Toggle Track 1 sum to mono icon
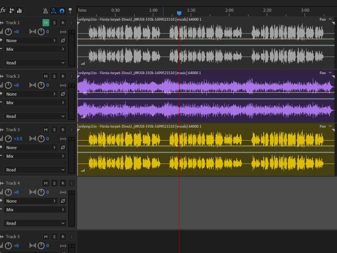Viewport: 337px width, 253px height. tap(63, 32)
